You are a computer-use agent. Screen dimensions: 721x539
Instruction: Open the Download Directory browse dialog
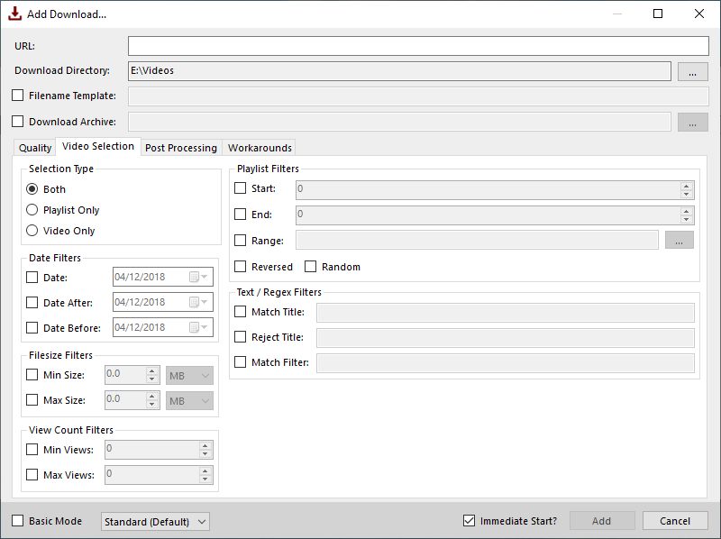[x=691, y=70]
